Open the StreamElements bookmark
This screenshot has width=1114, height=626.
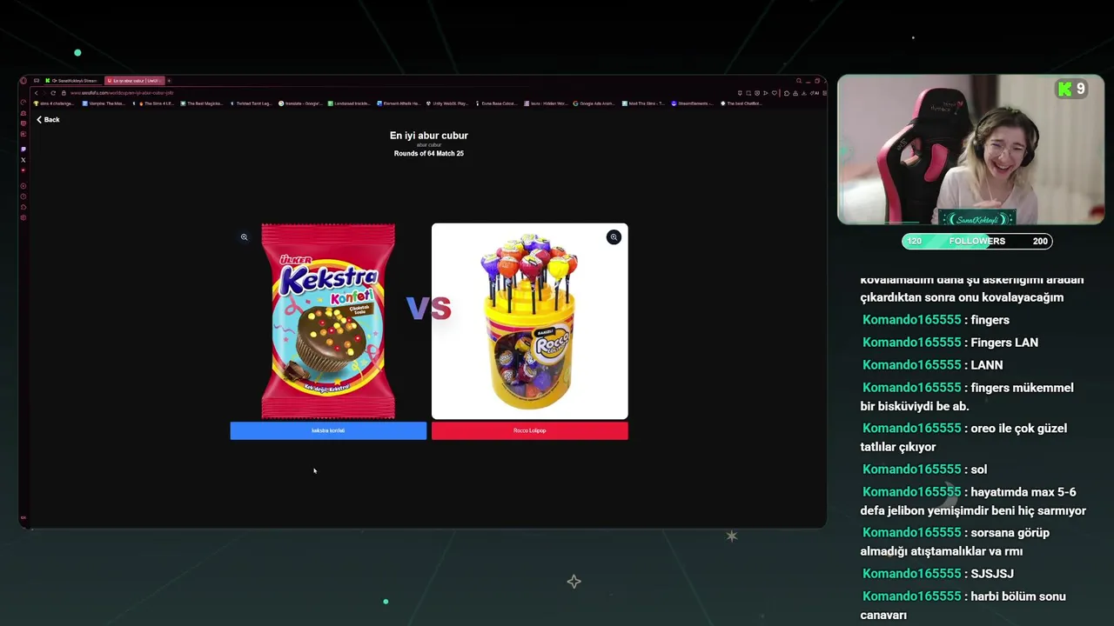pos(694,103)
